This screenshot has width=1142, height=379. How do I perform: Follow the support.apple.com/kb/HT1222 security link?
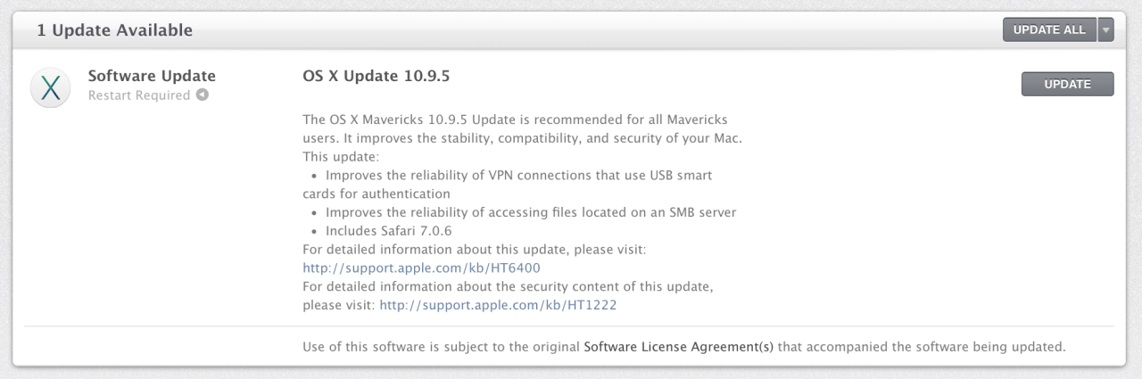tap(498, 305)
